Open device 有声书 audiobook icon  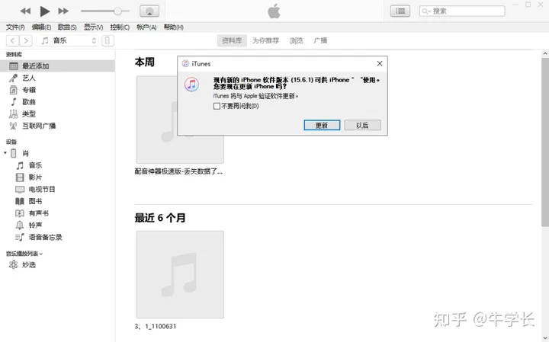click(20, 213)
